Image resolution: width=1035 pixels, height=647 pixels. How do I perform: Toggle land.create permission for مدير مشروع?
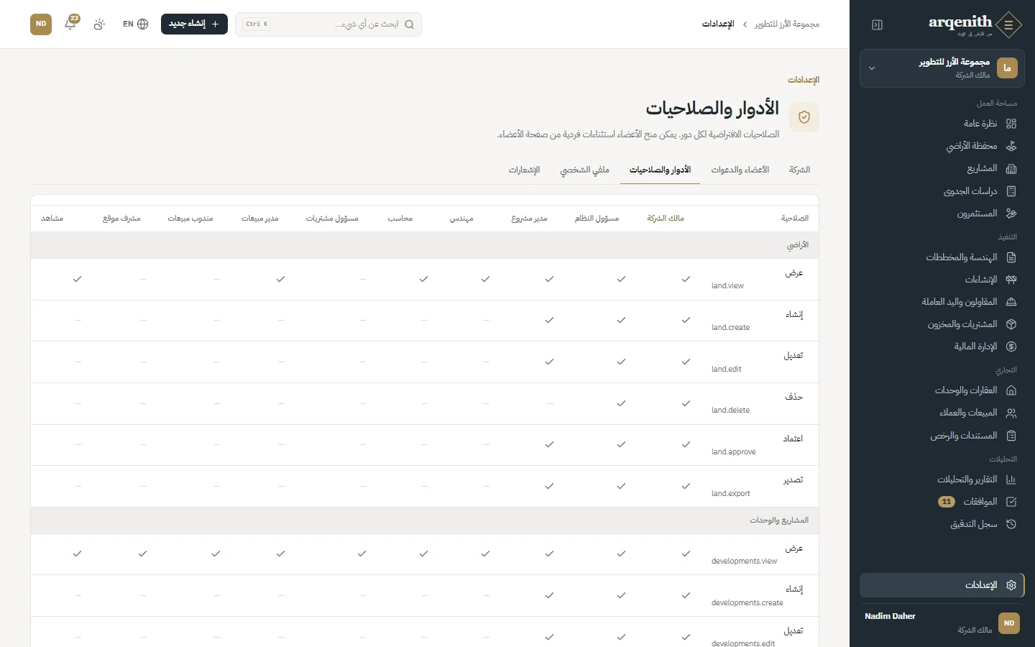point(549,321)
